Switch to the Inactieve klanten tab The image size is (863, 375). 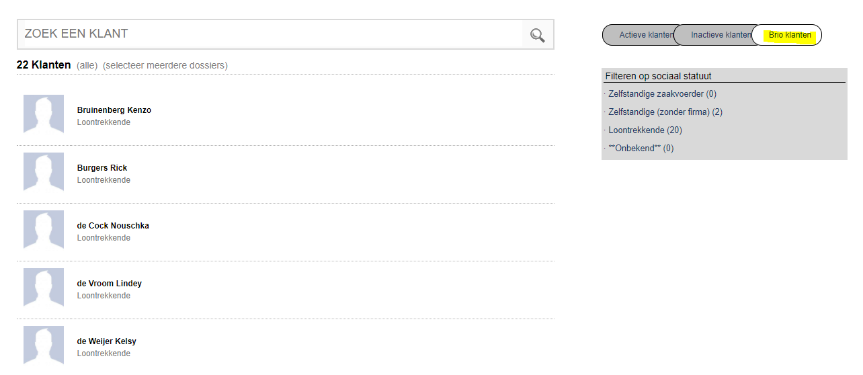click(719, 35)
